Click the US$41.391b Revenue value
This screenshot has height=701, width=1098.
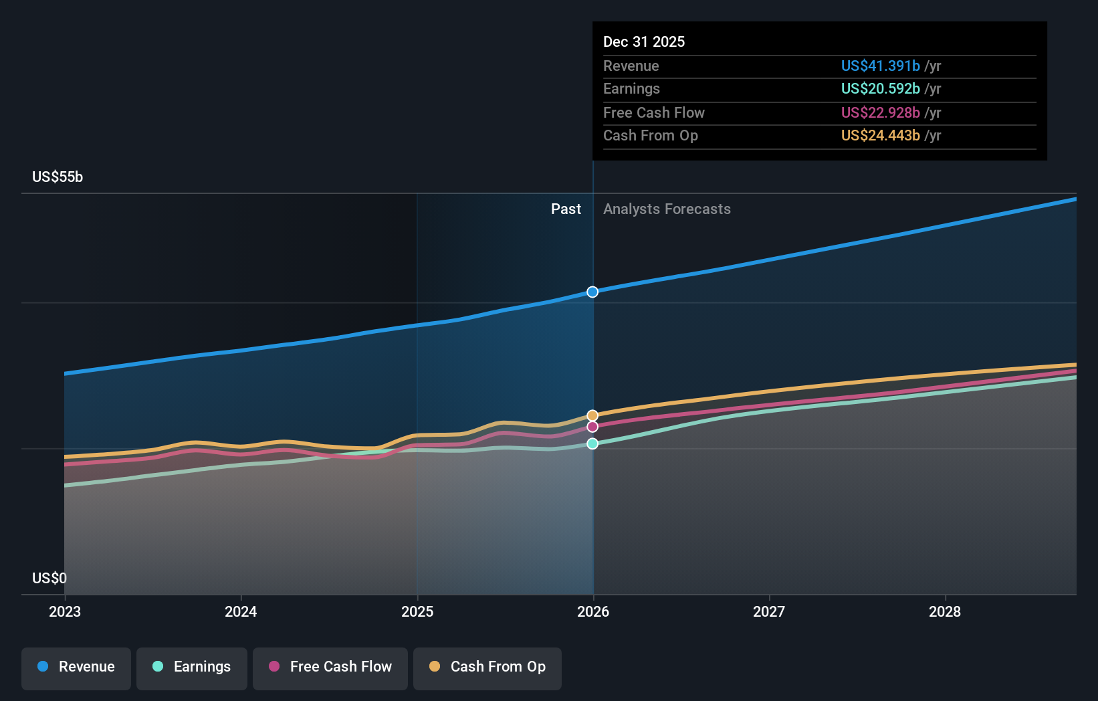pyautogui.click(x=881, y=66)
